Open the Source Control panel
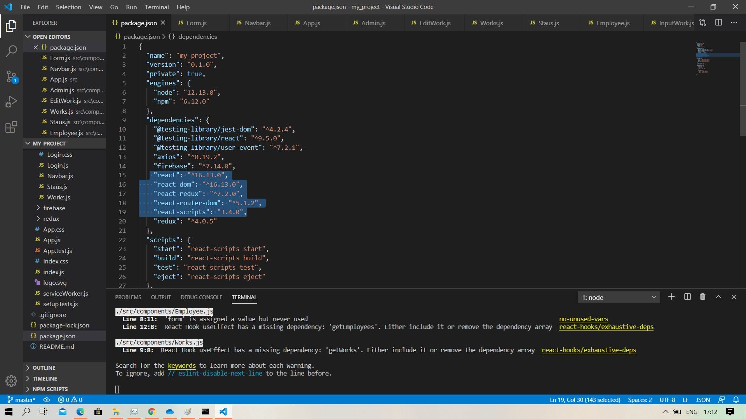This screenshot has width=746, height=419. pyautogui.click(x=11, y=76)
